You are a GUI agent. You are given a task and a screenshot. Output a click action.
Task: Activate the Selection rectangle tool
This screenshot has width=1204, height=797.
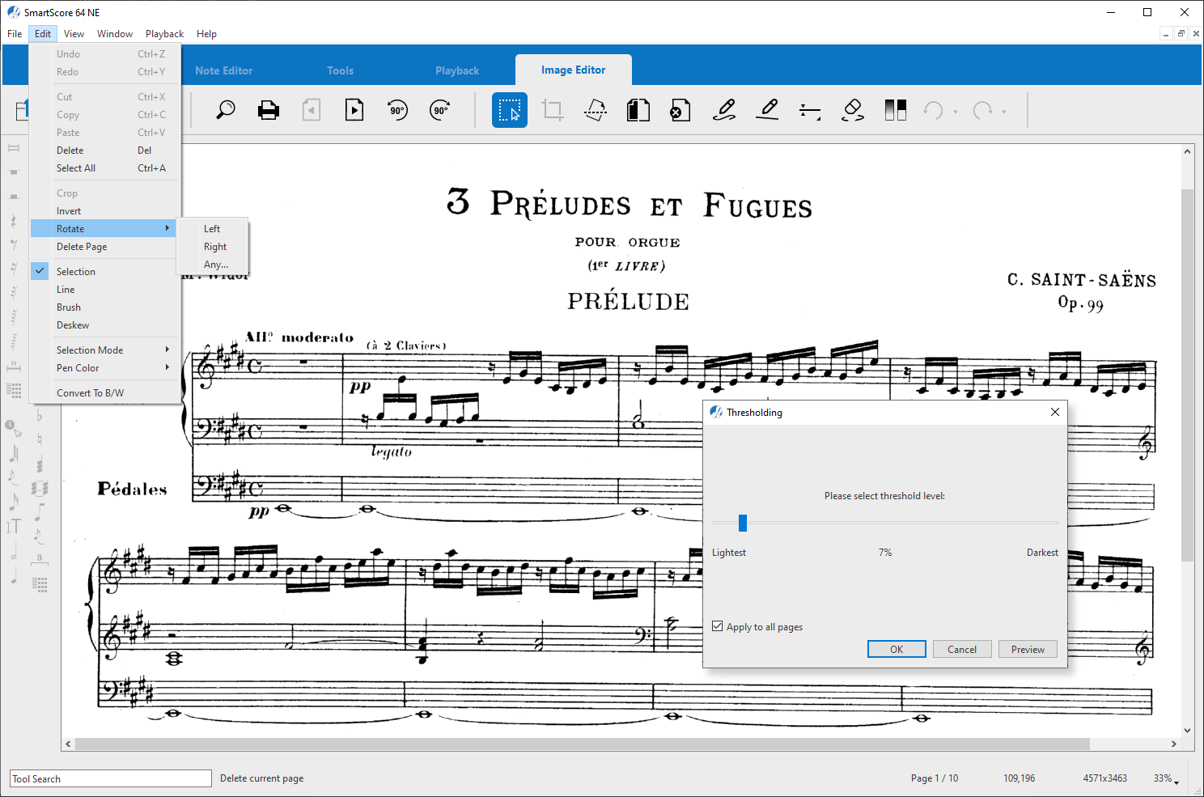(510, 110)
